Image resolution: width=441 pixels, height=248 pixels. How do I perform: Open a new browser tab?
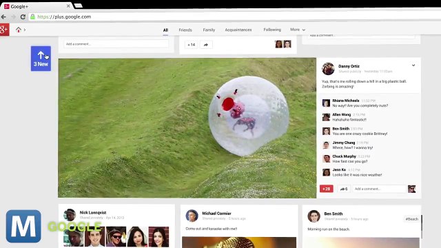click(x=78, y=6)
